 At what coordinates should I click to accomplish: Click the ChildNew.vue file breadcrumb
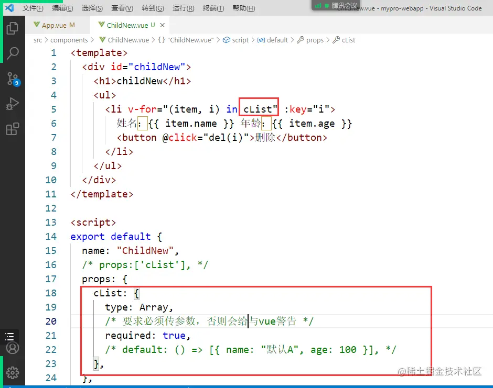tap(124, 40)
